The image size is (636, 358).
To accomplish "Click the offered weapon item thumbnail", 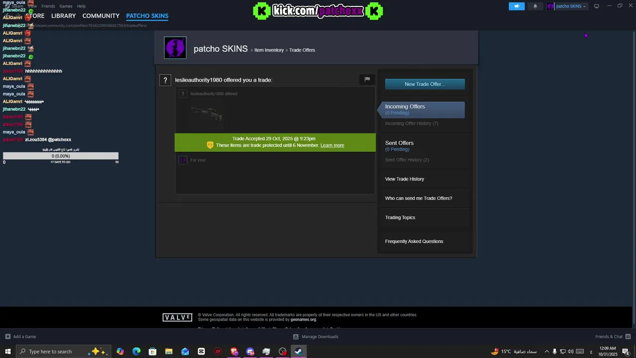I will pos(207,114).
